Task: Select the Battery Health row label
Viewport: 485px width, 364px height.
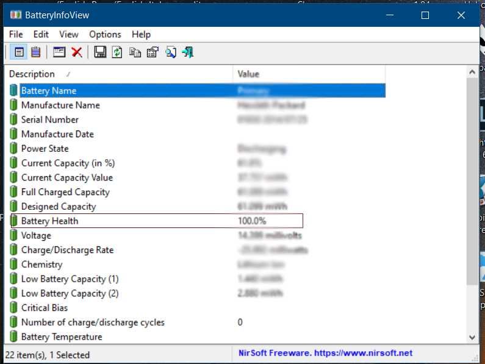Action: (x=49, y=221)
